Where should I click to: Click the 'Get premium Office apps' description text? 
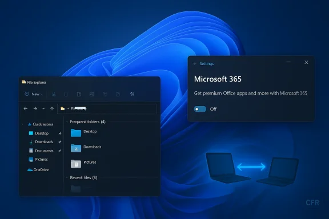click(251, 94)
